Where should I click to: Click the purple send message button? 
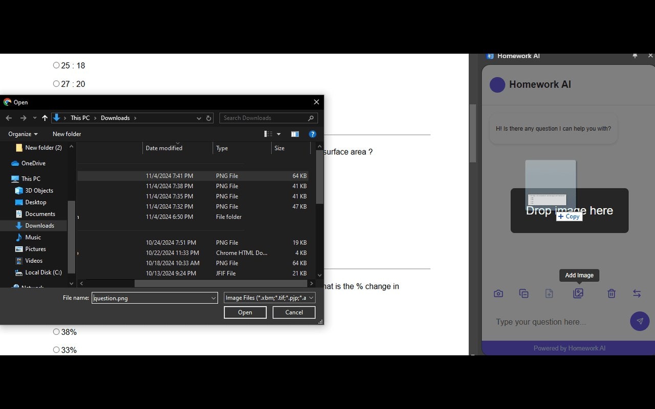point(640,321)
